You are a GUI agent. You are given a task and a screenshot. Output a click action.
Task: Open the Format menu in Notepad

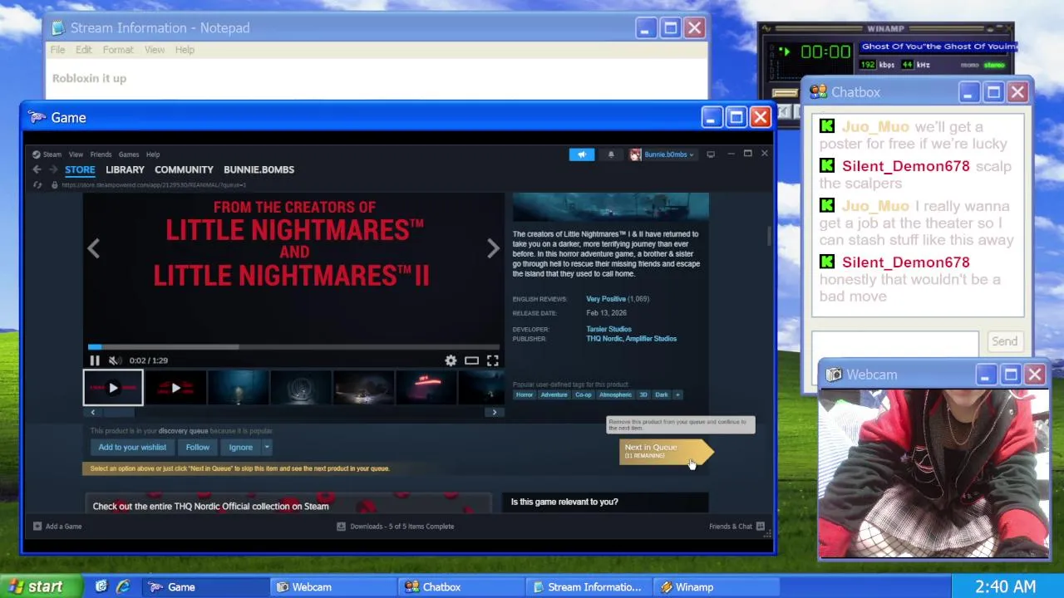coord(118,50)
